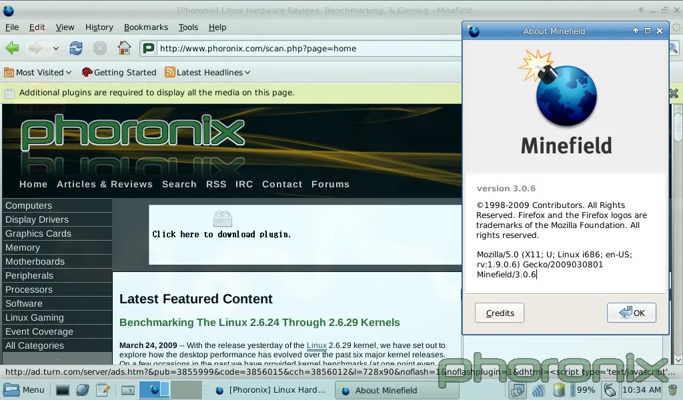This screenshot has width=683, height=400.
Task: Open the IRC navigation link
Action: tap(244, 184)
